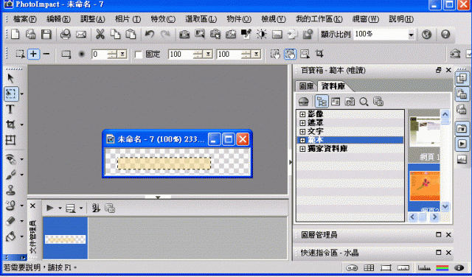The image size is (472, 277).
Task: Select the Stamp tool in the toolbox
Action: coord(11,190)
